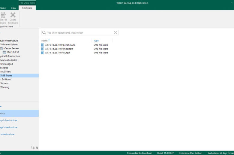The image size is (234, 155).
Task: Click Type cell of Output share
Action: click(101, 53)
